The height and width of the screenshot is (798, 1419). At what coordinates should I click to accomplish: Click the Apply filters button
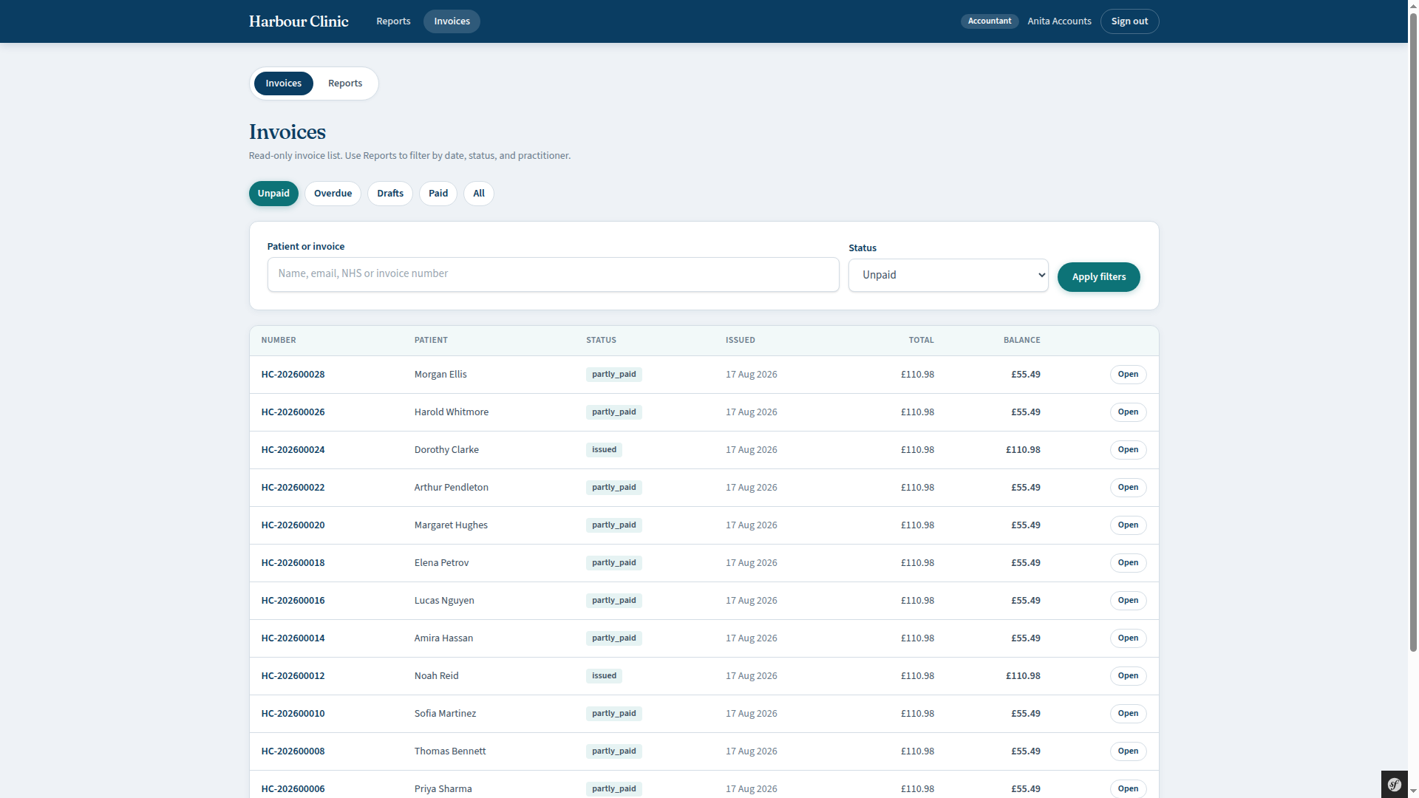pos(1099,277)
